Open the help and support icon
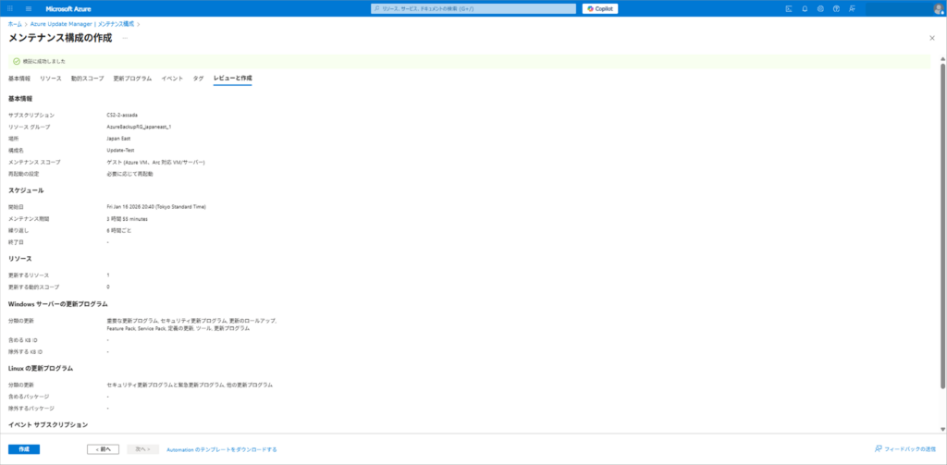 (835, 8)
